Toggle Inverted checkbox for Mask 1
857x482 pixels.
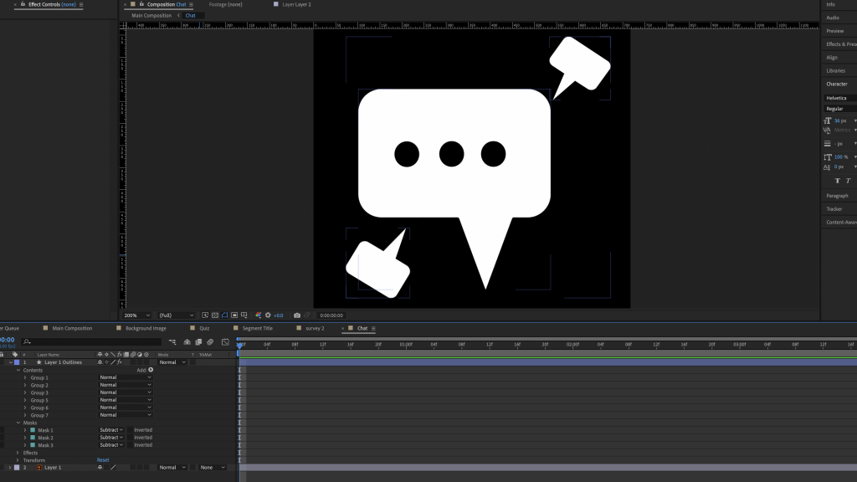(130, 430)
